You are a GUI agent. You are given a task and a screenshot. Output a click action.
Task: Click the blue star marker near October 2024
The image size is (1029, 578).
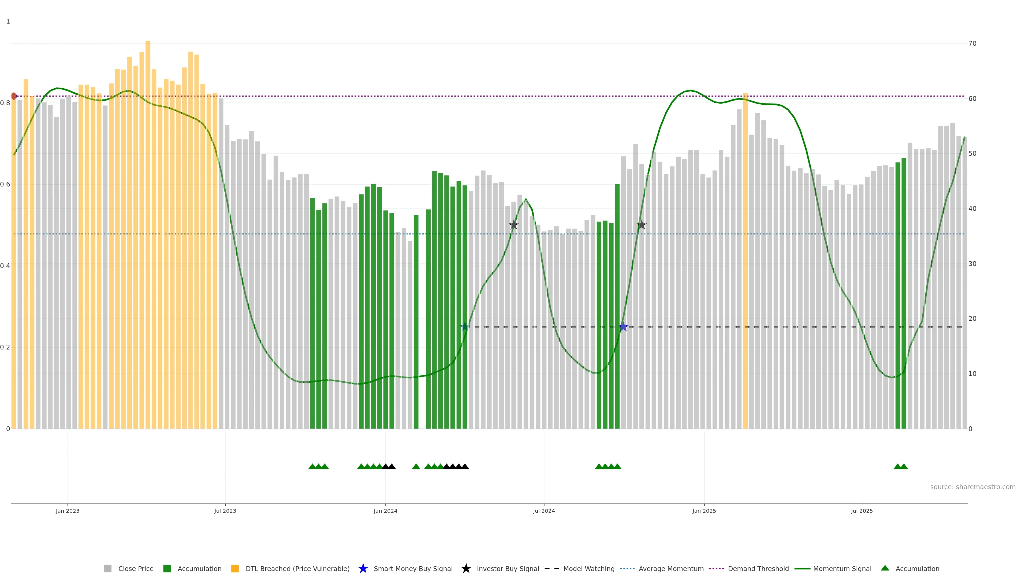pyautogui.click(x=623, y=327)
